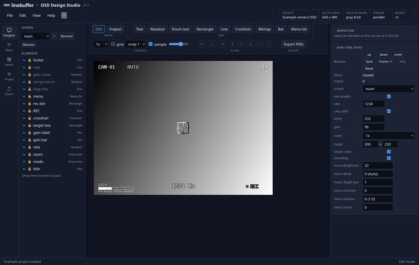Open the Export sidebar panel
Image resolution: width=419 pixels, height=265 pixels.
coord(9,91)
